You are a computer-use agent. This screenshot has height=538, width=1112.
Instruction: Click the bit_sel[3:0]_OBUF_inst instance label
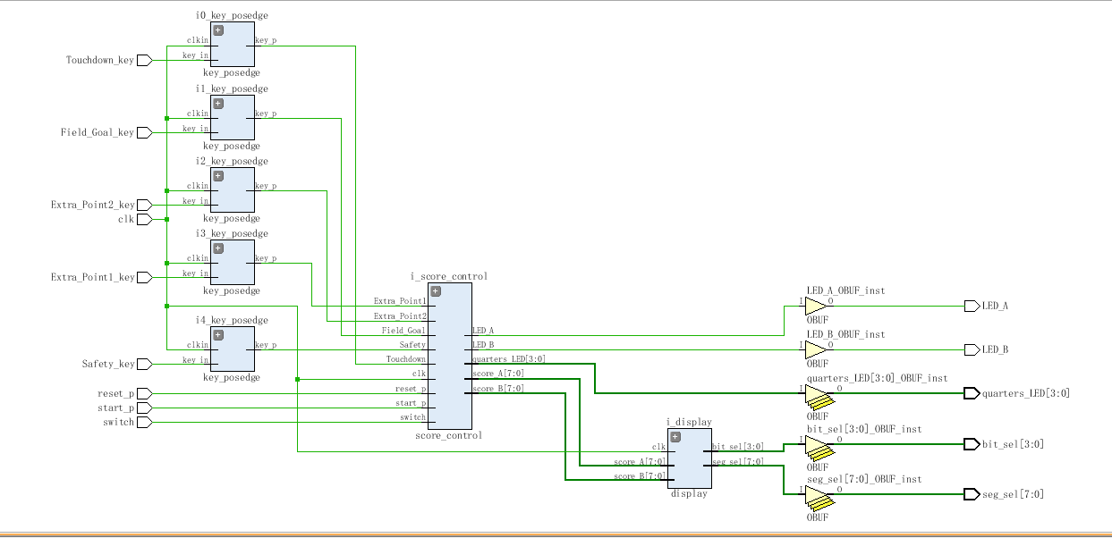[864, 429]
